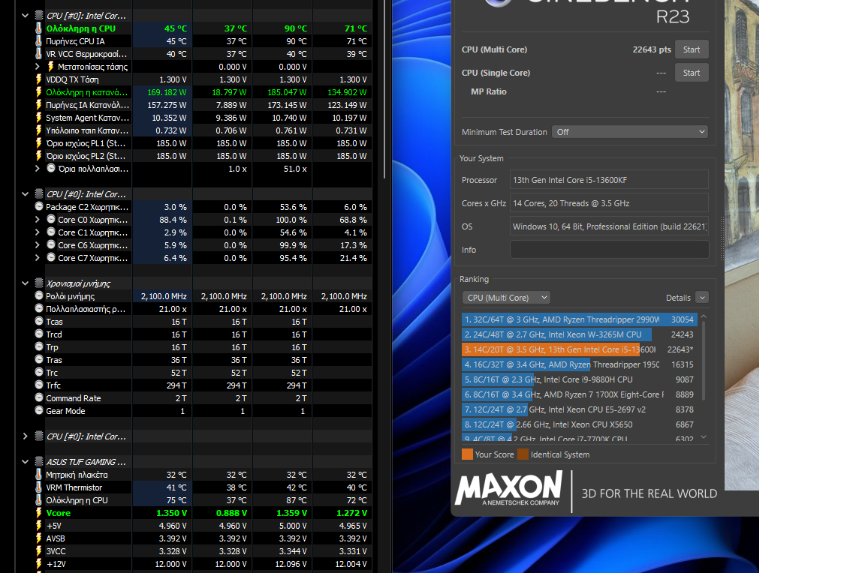Click lightning icon beside Όριο ισχύος PL2
This screenshot has height=573, width=865.
(38, 156)
